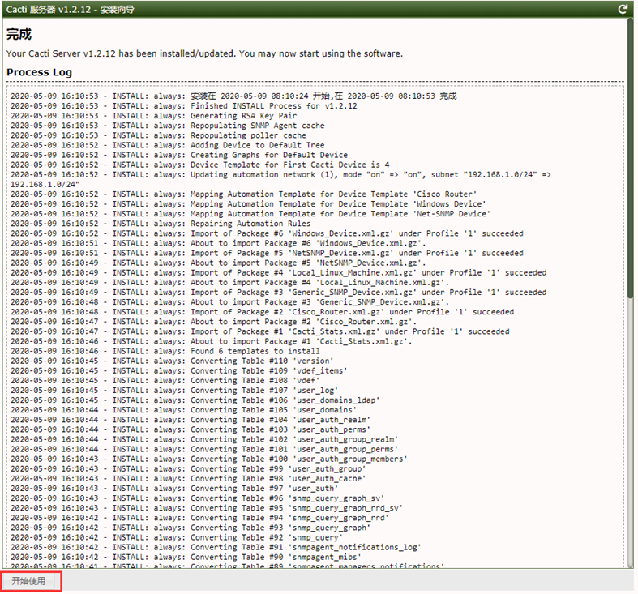Click 'Converting Table #96 snmp_query_graph_sv' line

198,498
